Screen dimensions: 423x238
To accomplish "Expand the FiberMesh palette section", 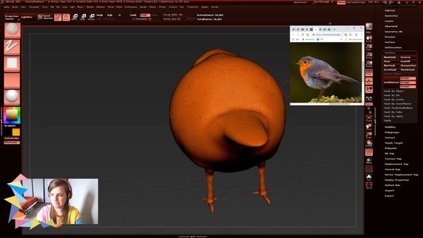I will point(391,26).
